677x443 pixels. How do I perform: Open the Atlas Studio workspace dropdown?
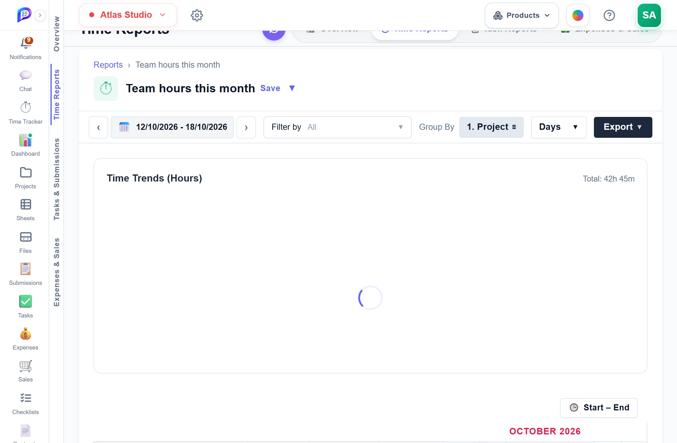tap(128, 15)
